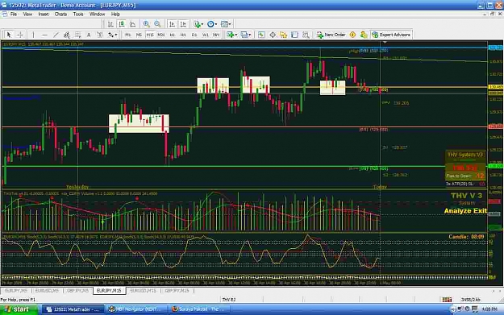Switch chart to D1 timeframe
The height and width of the screenshot is (315, 504).
coord(194,35)
